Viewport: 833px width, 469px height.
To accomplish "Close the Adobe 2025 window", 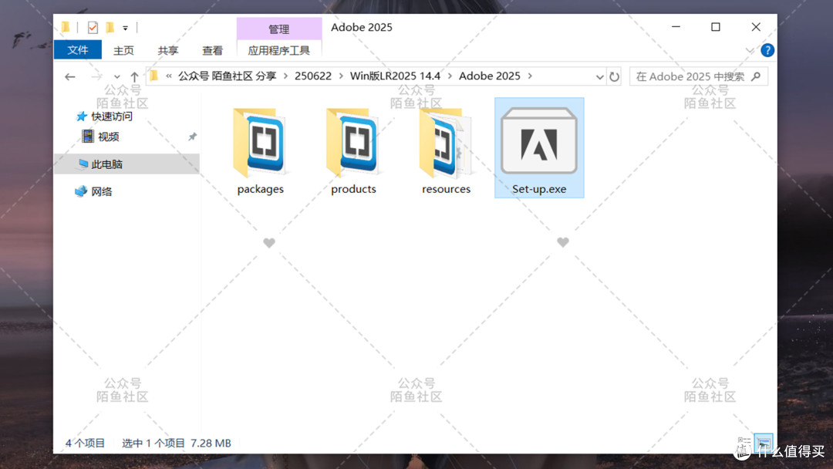I will point(756,27).
